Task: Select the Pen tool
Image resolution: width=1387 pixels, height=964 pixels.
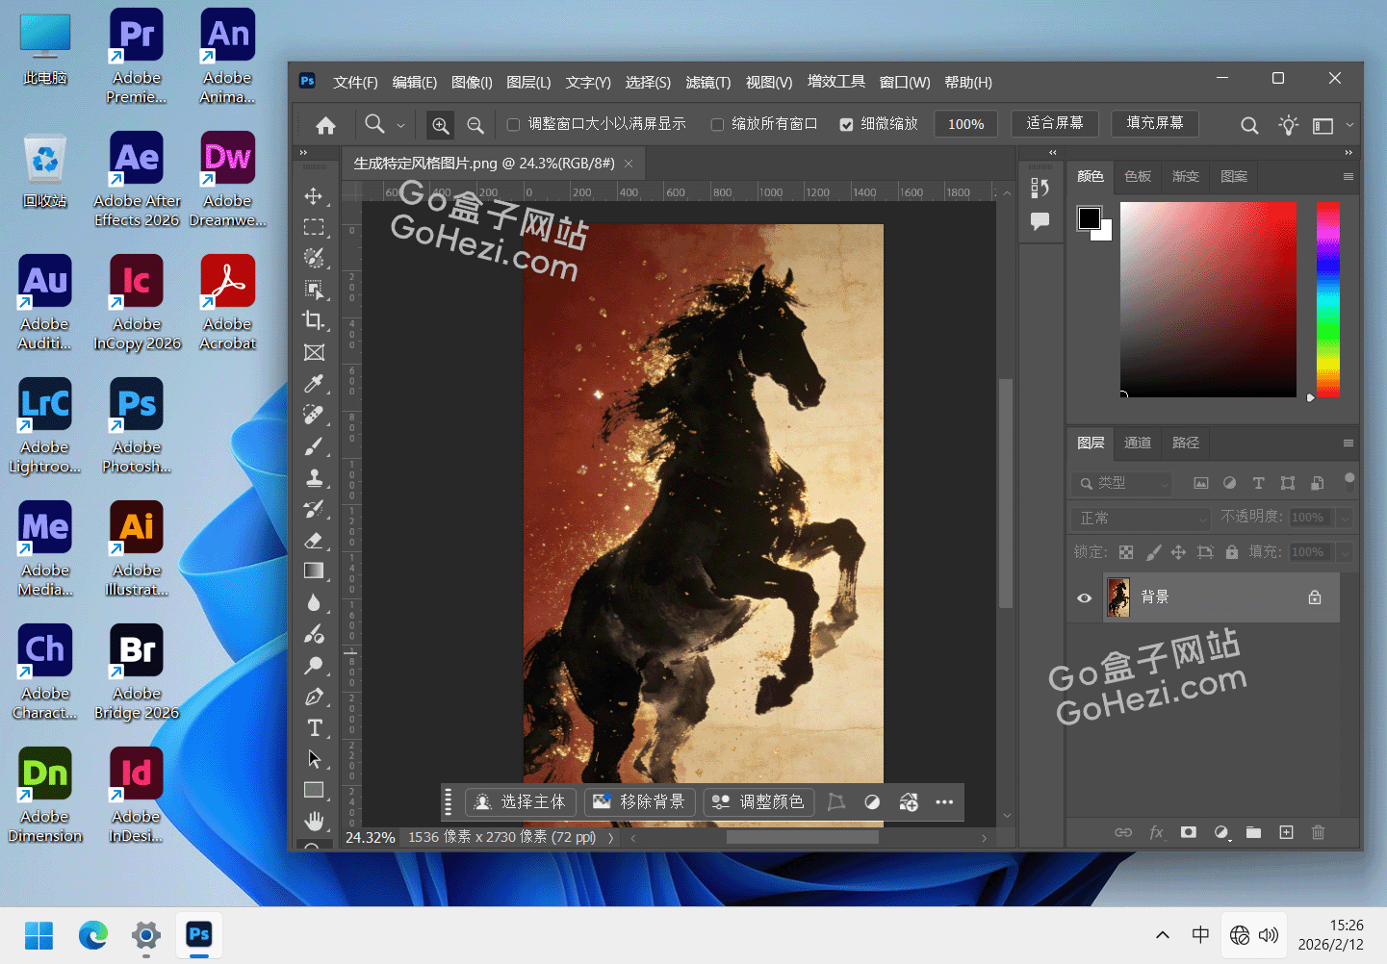Action: pyautogui.click(x=314, y=697)
